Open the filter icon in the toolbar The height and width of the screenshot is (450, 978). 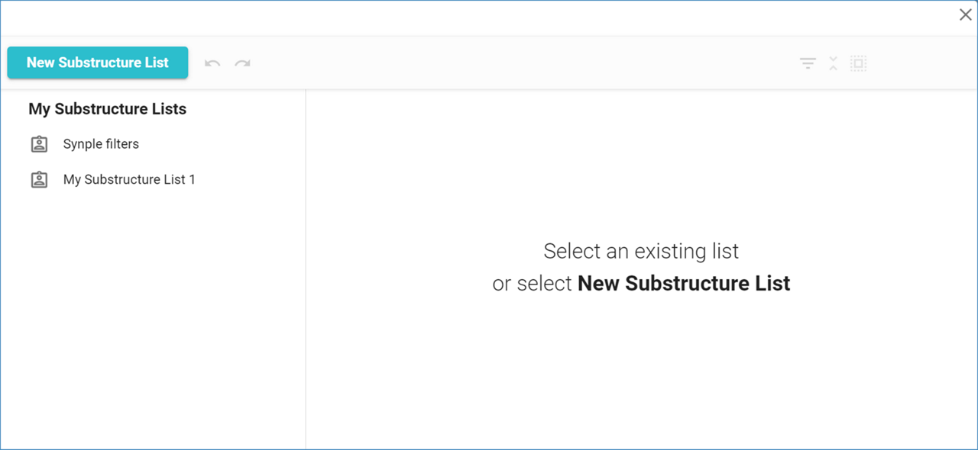pyautogui.click(x=808, y=63)
